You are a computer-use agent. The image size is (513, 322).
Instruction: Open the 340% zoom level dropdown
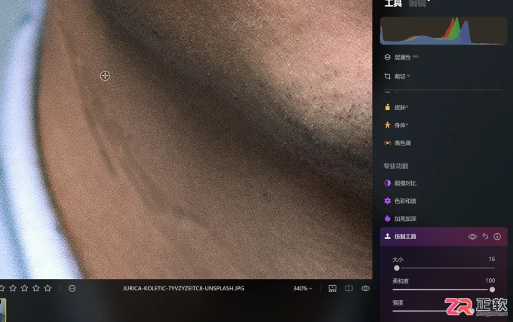point(303,288)
